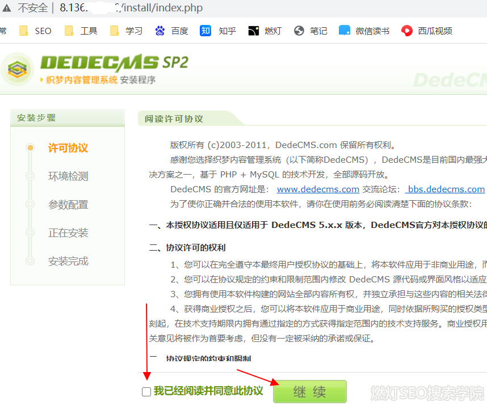Click the DedeCMS SP2 logo

[x=95, y=68]
